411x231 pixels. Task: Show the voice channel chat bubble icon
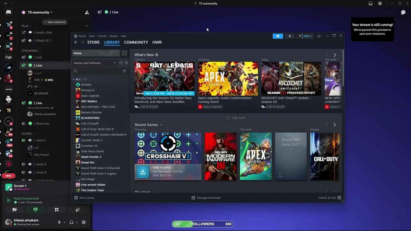coord(403,12)
